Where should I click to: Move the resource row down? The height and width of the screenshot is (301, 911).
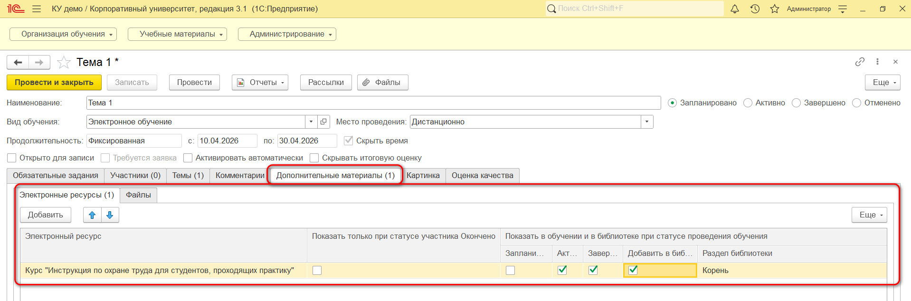[x=110, y=215]
